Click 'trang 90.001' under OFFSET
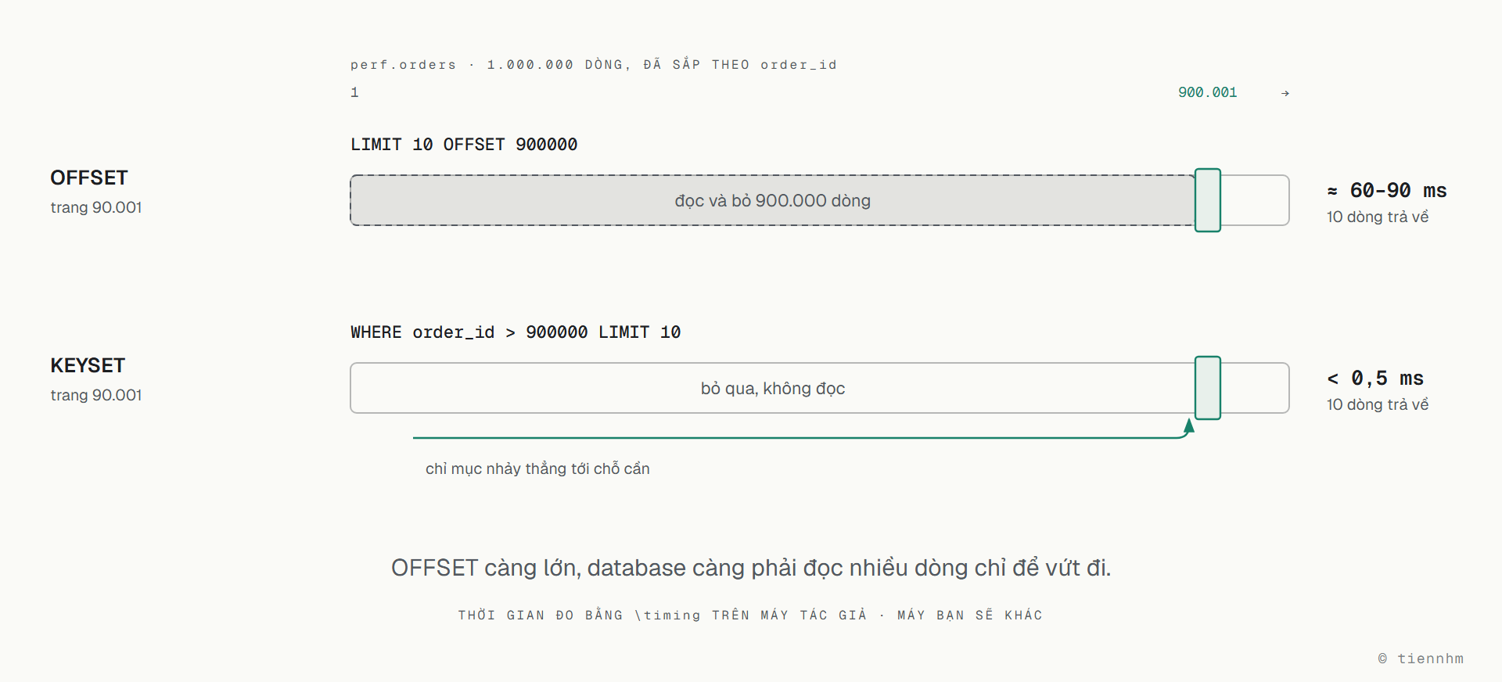 pyautogui.click(x=96, y=207)
